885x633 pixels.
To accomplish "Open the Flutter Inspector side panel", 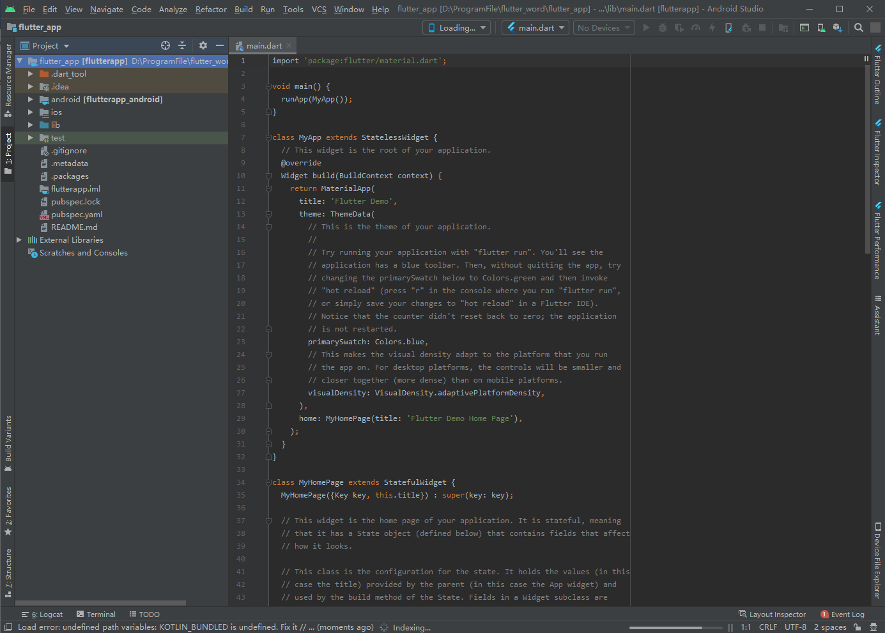I will 878,153.
